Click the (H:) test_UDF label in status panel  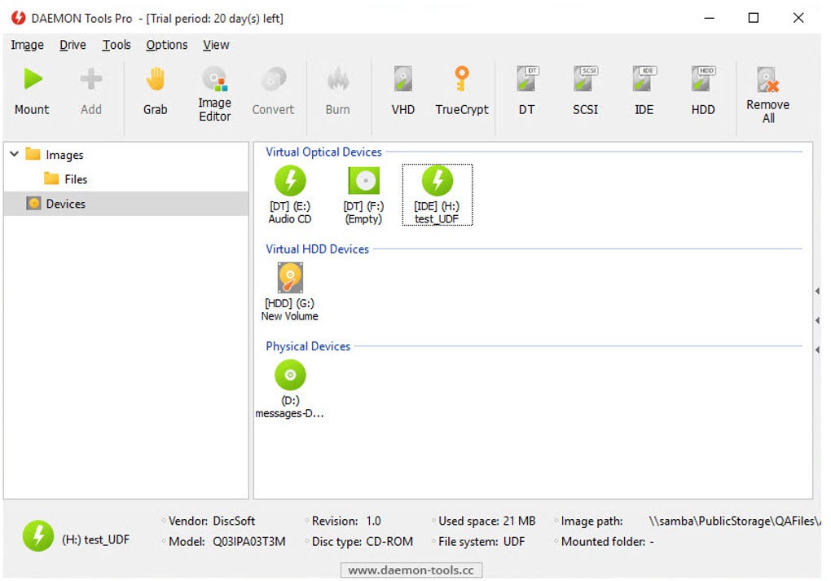point(96,539)
